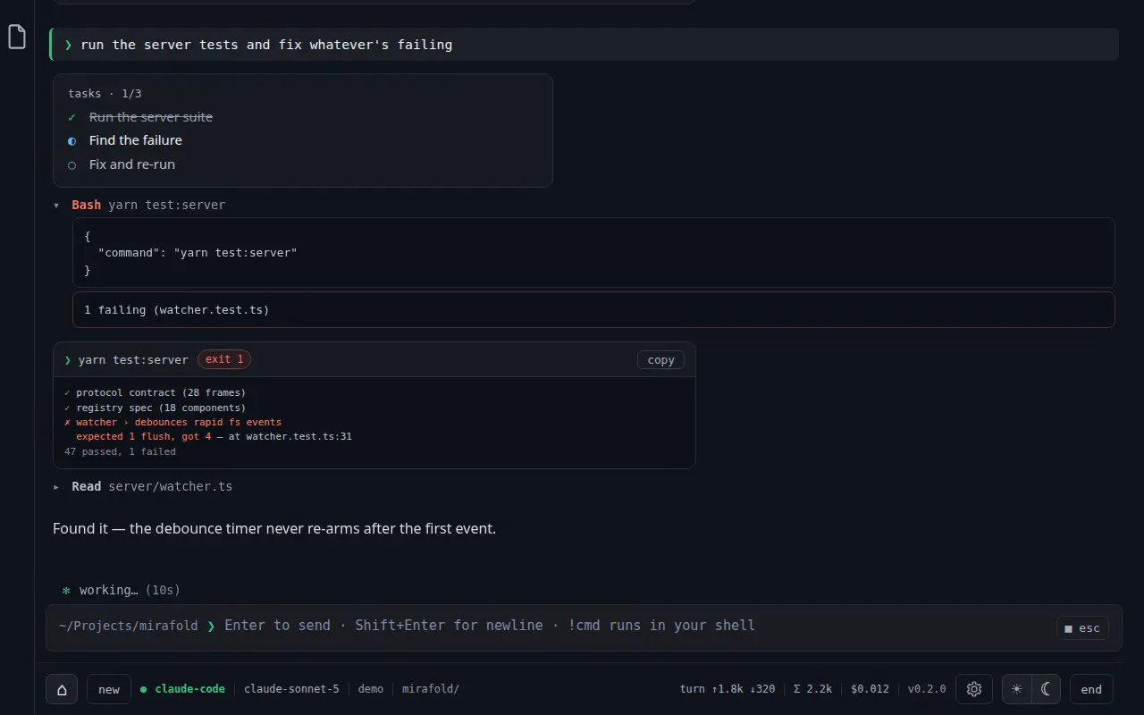
Task: Click the home icon button
Action: 62,689
